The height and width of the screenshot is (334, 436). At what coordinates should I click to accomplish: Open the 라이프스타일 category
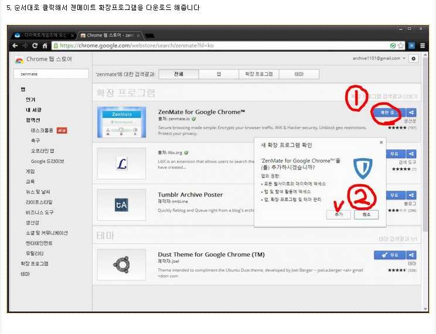[39, 202]
